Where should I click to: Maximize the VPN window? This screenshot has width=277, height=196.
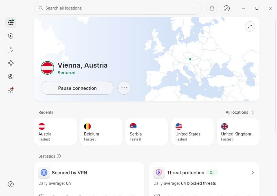(257, 8)
